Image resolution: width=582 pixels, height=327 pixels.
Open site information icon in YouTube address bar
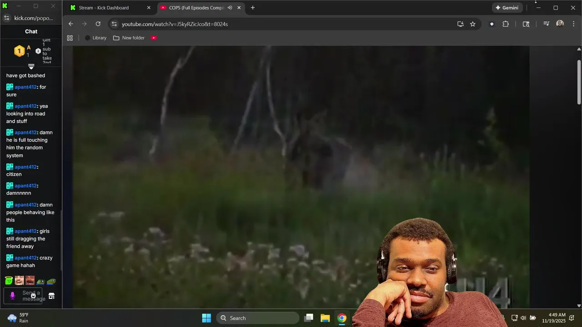tap(114, 24)
